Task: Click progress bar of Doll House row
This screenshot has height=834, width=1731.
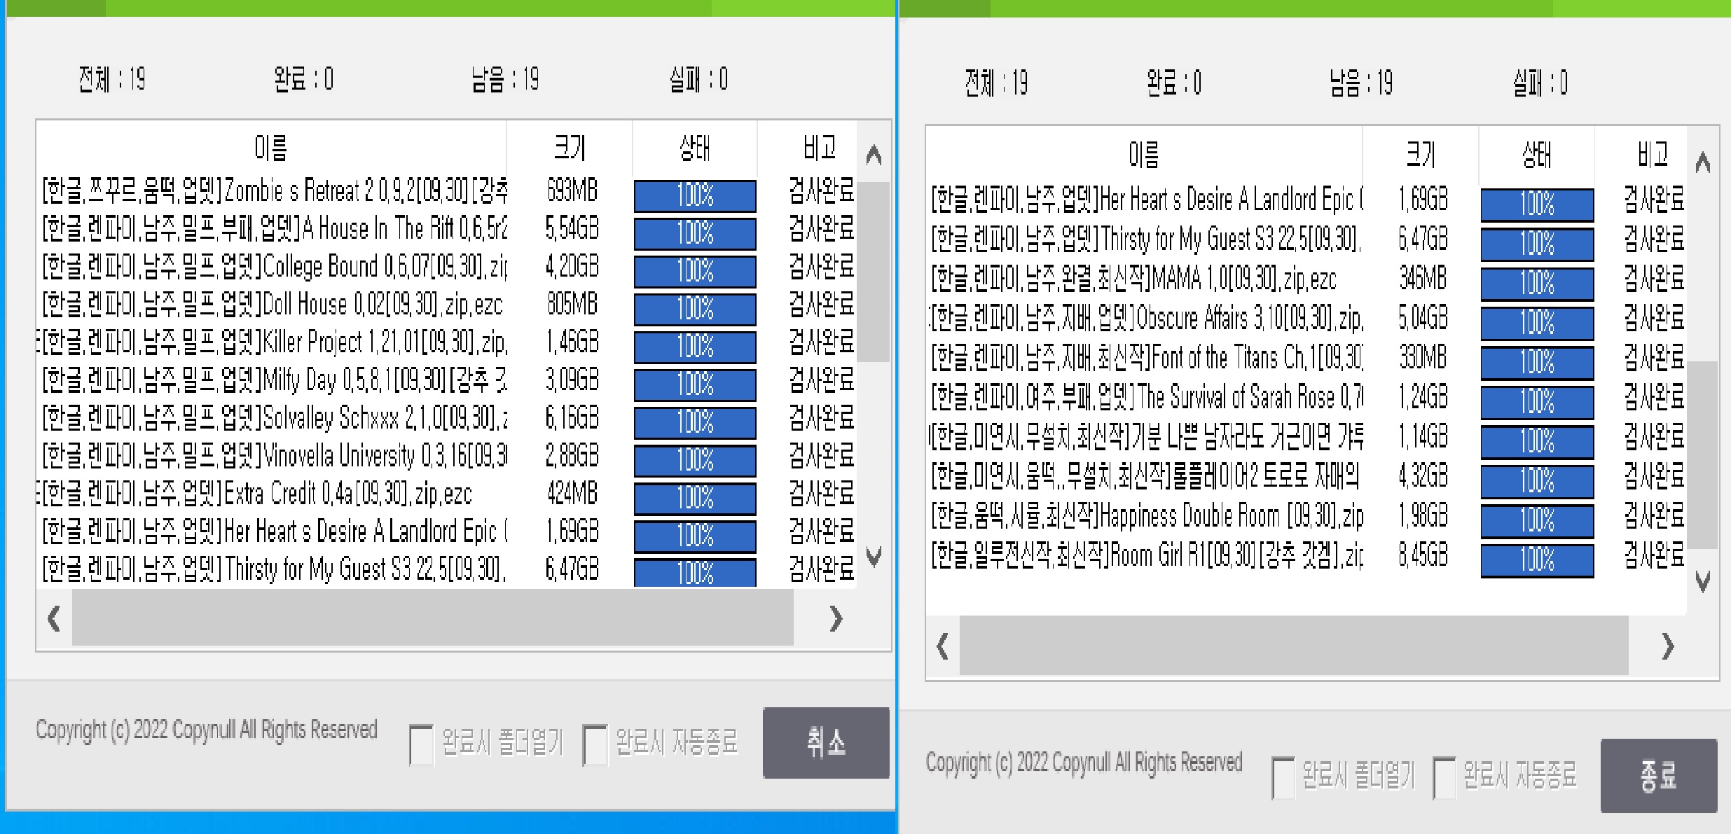Action: tap(694, 309)
